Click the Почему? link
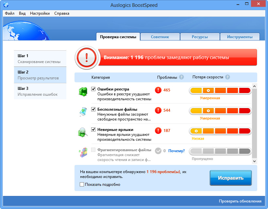The image size is (268, 209). tap(176, 151)
